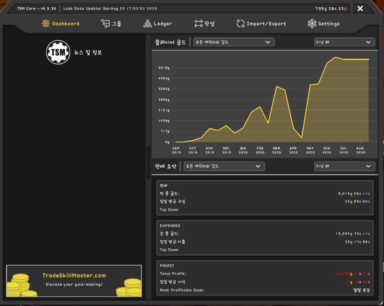Open the Settings tab
This screenshot has width=384, height=306.
point(324,24)
